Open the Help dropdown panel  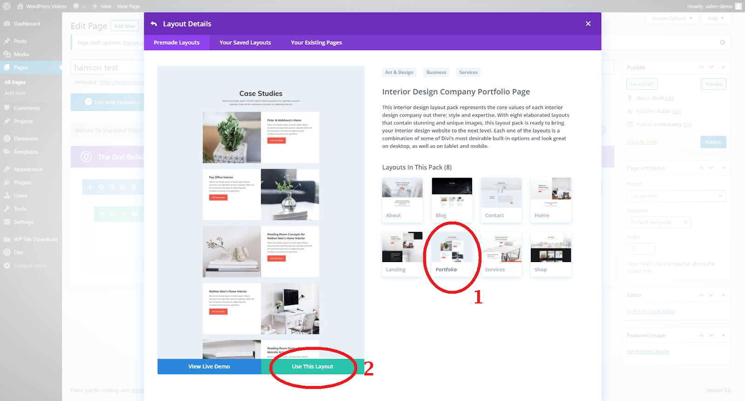[716, 19]
